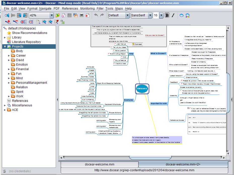
Task: Collapse the Projects tree node
Action: (5, 47)
